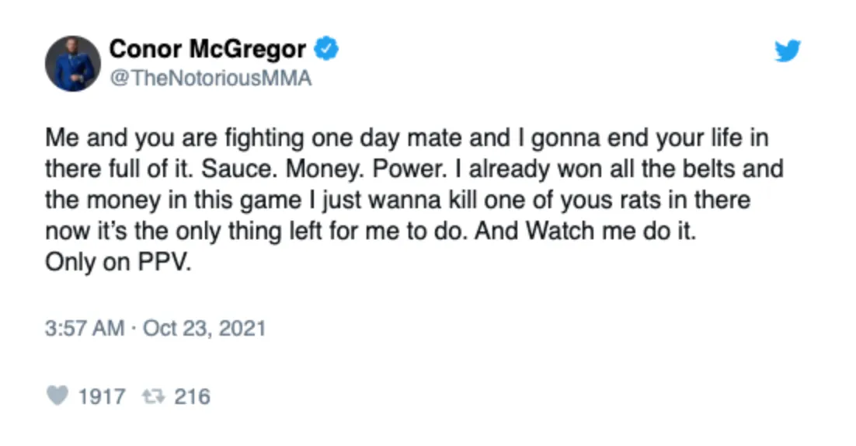The width and height of the screenshot is (856, 446).
Task: Click the 216 retweets count
Action: pyautogui.click(x=192, y=396)
